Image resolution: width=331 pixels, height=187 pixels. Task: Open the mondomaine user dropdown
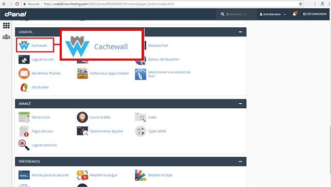click(272, 14)
